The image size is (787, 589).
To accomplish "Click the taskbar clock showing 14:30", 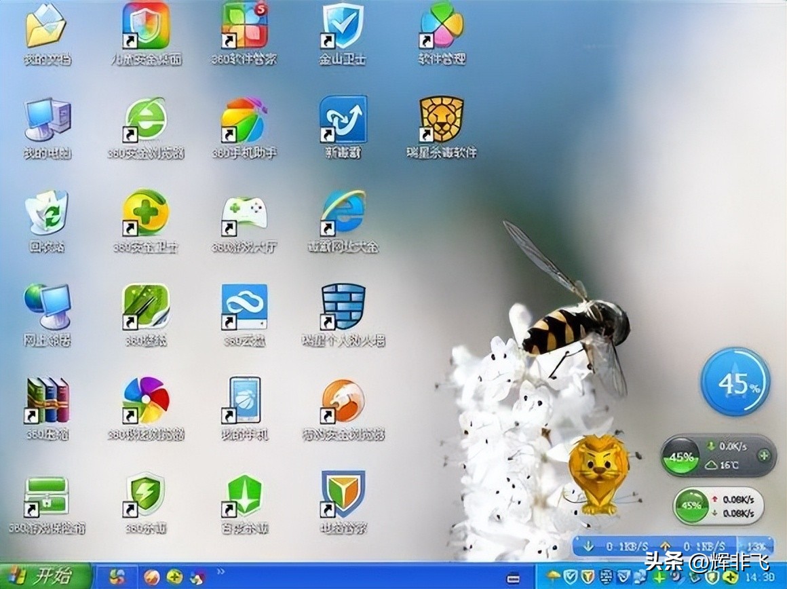I will pyautogui.click(x=760, y=577).
